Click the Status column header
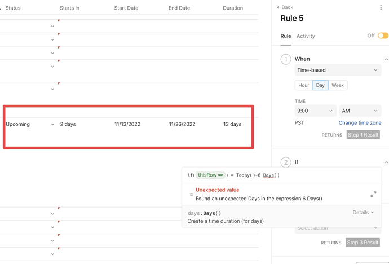This screenshot has width=389, height=264. pos(13,8)
